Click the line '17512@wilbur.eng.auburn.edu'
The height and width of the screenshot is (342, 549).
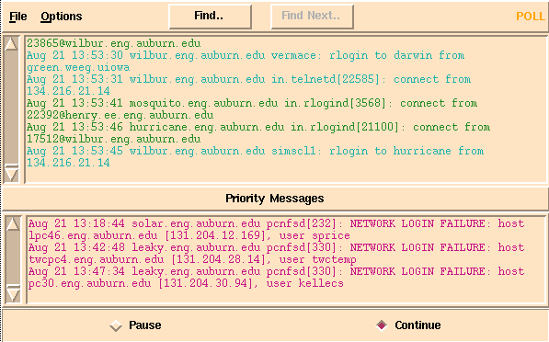pos(114,139)
